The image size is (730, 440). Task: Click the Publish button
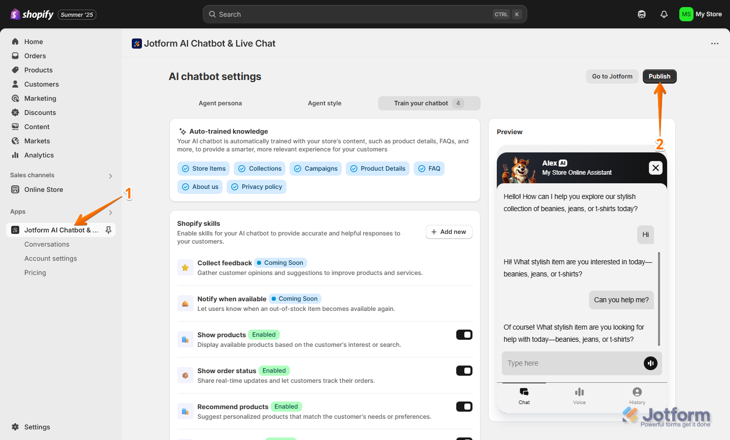click(x=660, y=76)
